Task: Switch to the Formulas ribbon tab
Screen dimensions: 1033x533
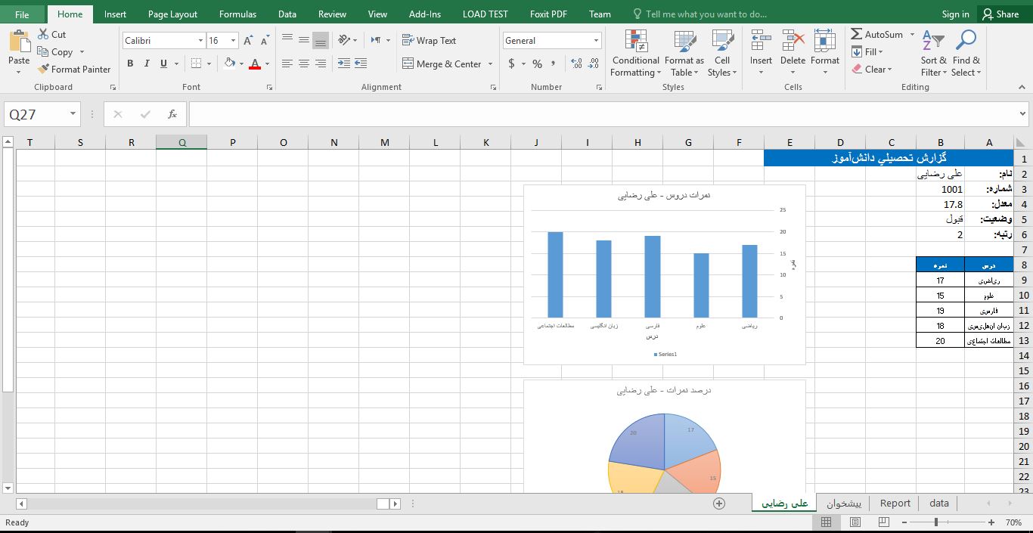Action: (x=237, y=14)
